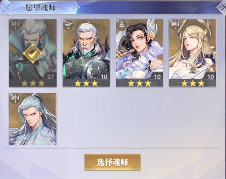This screenshot has height=179, width=226.
Task: Click the 选择魂师 confirm button
Action: tap(112, 162)
